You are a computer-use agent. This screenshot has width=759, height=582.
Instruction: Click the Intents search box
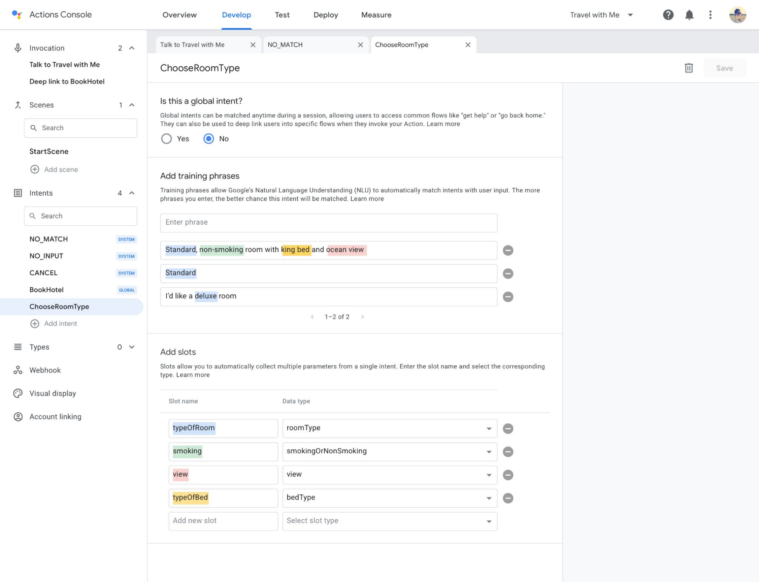click(x=80, y=216)
